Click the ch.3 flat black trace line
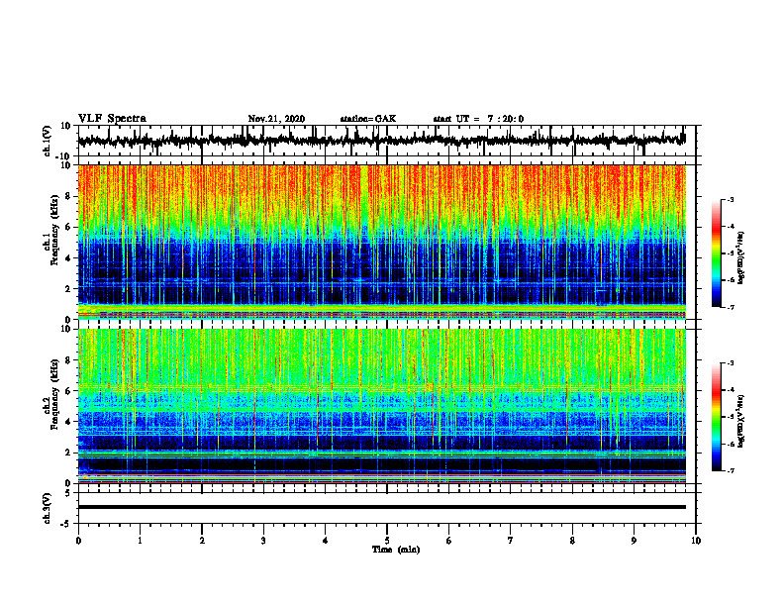784x606 pixels. coord(382,507)
